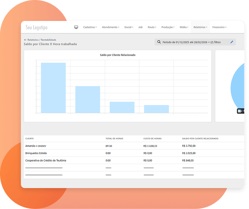This screenshot has width=249, height=209.
Task: Expand the Financeiro dropdown
Action: (219, 27)
